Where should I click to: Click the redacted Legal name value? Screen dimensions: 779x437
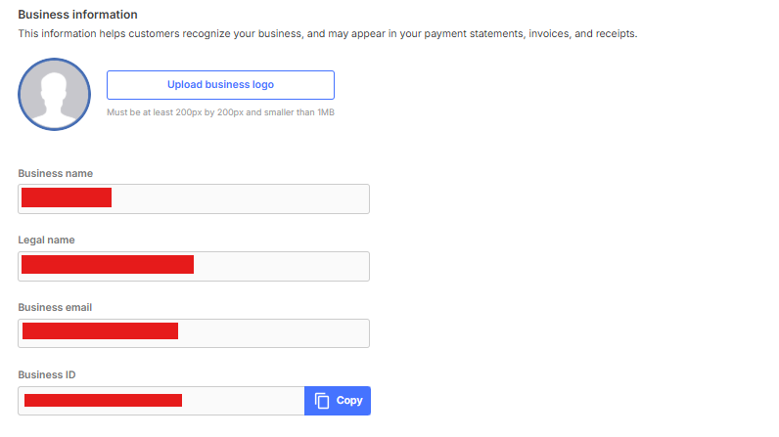108,264
